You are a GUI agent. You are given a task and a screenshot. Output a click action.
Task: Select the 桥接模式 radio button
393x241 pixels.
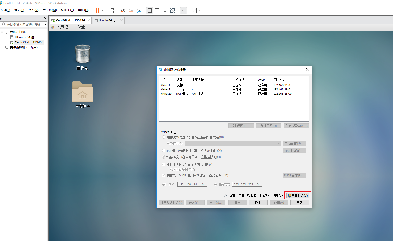[164, 137]
